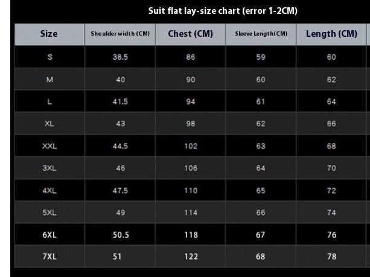This screenshot has height=277, width=370.
Task: Select the length value 78
Action: (x=331, y=256)
